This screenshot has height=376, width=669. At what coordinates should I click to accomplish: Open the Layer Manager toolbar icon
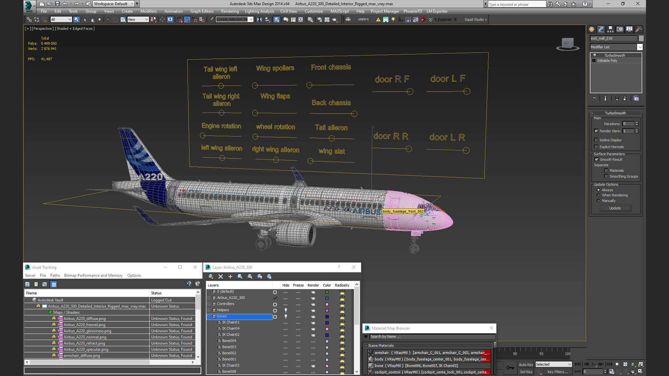[276, 19]
